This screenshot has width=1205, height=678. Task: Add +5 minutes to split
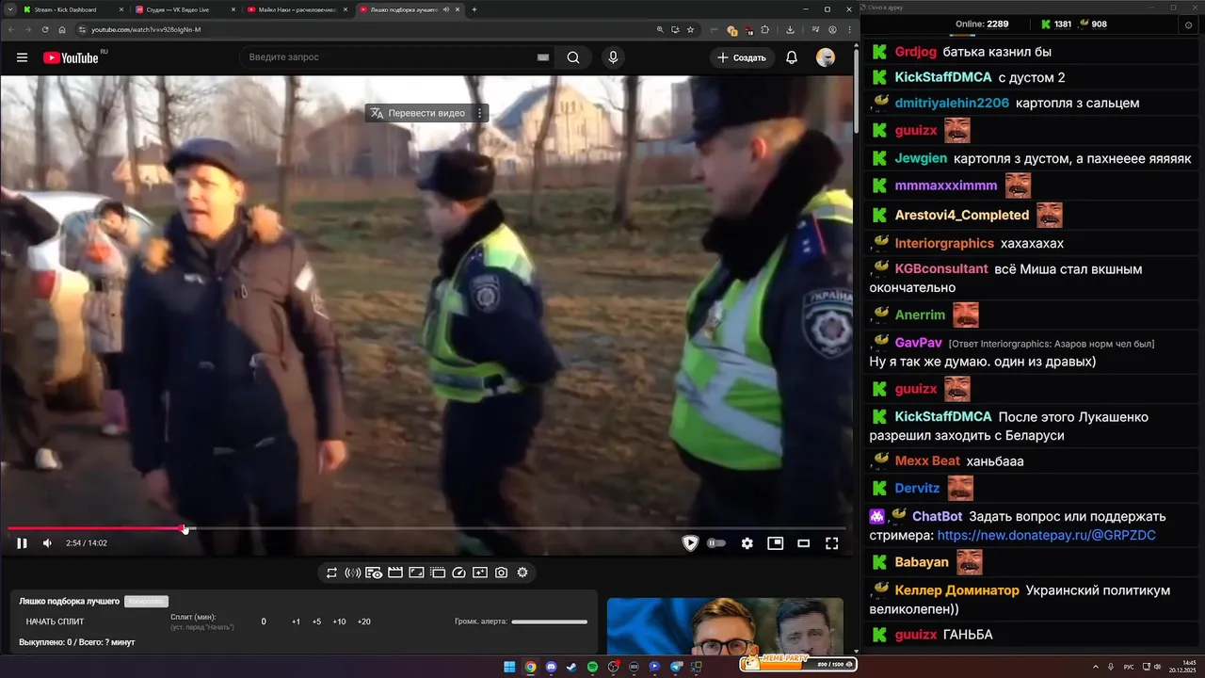coord(316,621)
